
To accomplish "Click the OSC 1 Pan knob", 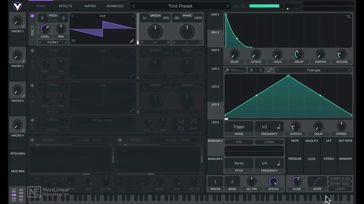I will click(x=61, y=29).
